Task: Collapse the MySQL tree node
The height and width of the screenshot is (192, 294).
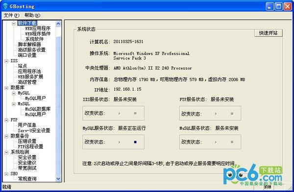Action: (14, 93)
